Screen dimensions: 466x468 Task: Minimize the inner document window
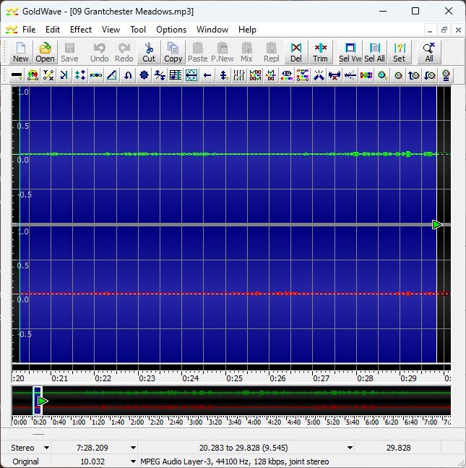[x=430, y=30]
